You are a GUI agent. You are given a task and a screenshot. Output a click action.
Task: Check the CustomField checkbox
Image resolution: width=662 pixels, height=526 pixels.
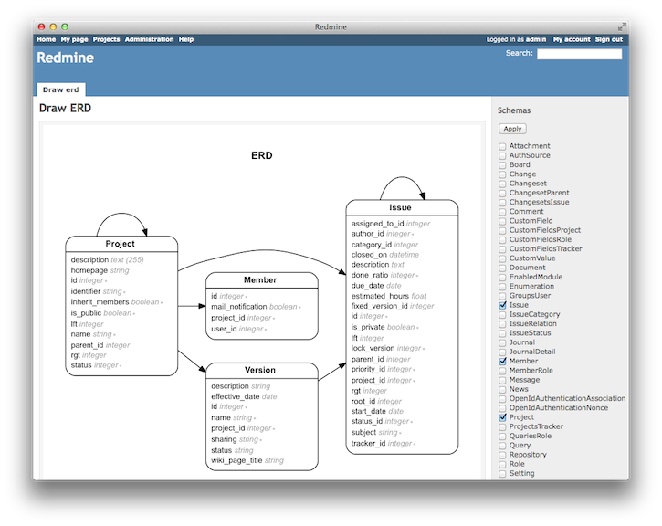coord(502,221)
